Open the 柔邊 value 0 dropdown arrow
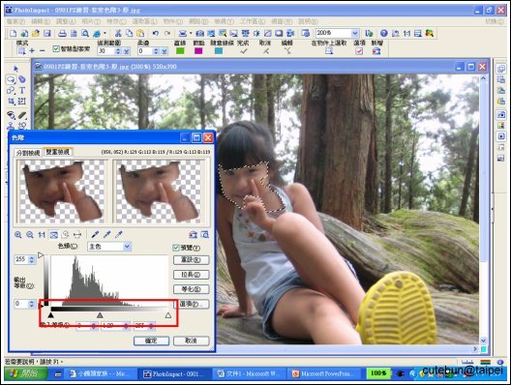Viewport: 511px width, 385px height. tap(165, 51)
